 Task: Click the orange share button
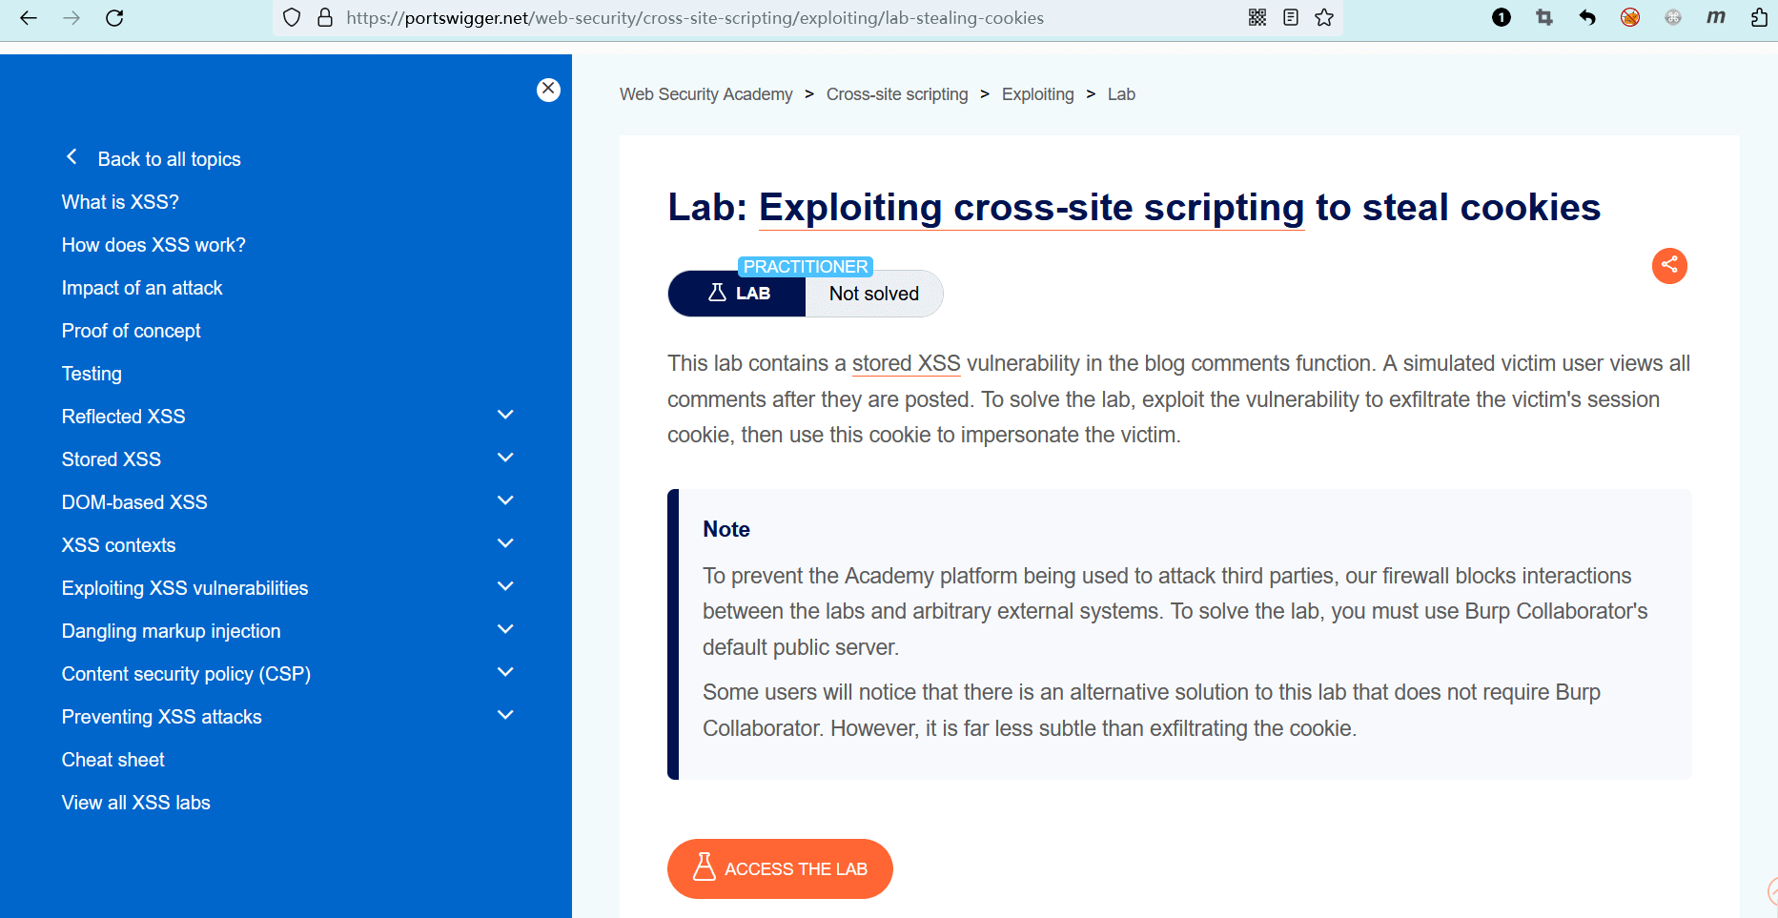coord(1669,266)
